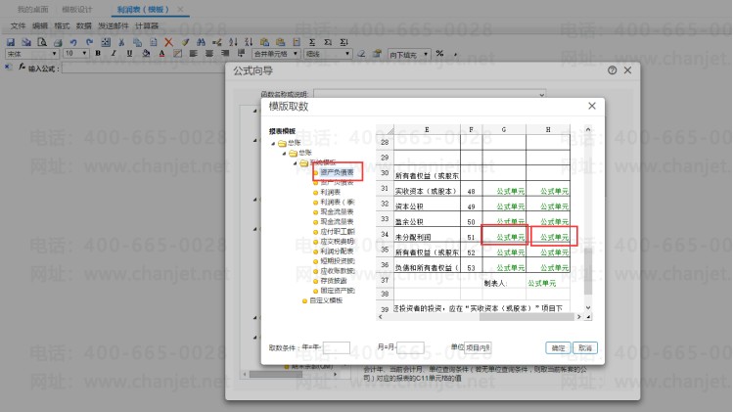
Task: Click the eraser icon in formatting row
Action: [361, 53]
